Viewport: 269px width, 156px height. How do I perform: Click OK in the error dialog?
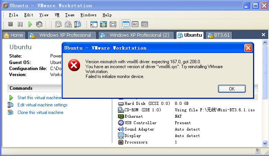(x=232, y=89)
